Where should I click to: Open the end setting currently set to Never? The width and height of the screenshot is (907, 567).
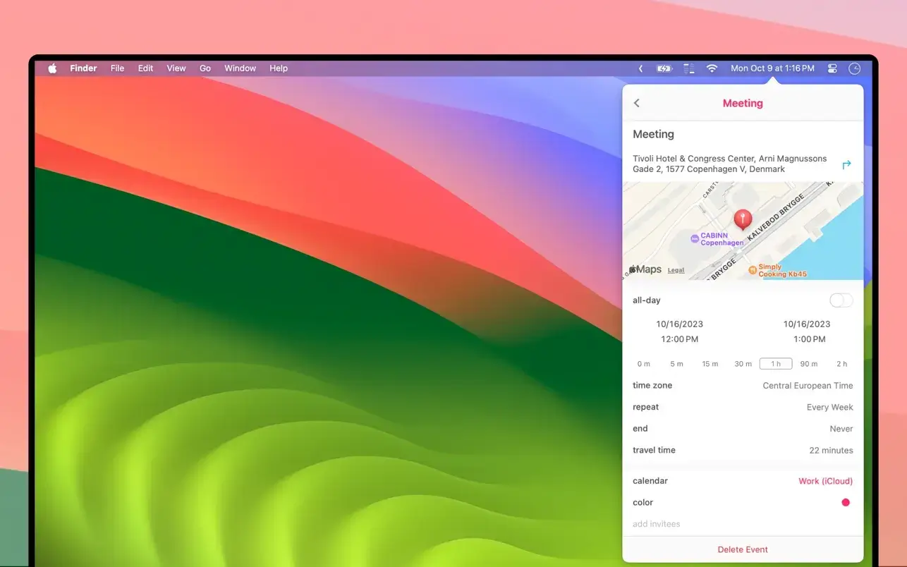pyautogui.click(x=841, y=428)
